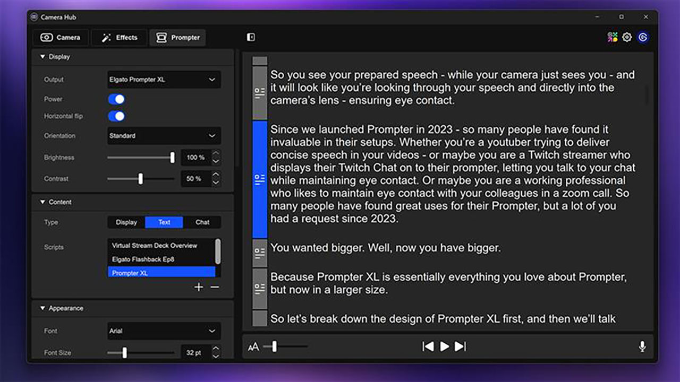Remove selected script with minus icon

pyautogui.click(x=215, y=287)
